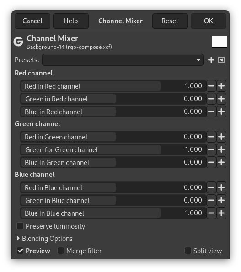
Task: Decrease Blue in Green channel value
Action: click(x=211, y=162)
